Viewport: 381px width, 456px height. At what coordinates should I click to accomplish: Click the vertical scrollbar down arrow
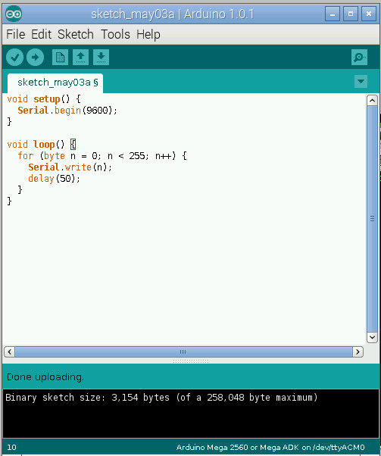(372, 337)
